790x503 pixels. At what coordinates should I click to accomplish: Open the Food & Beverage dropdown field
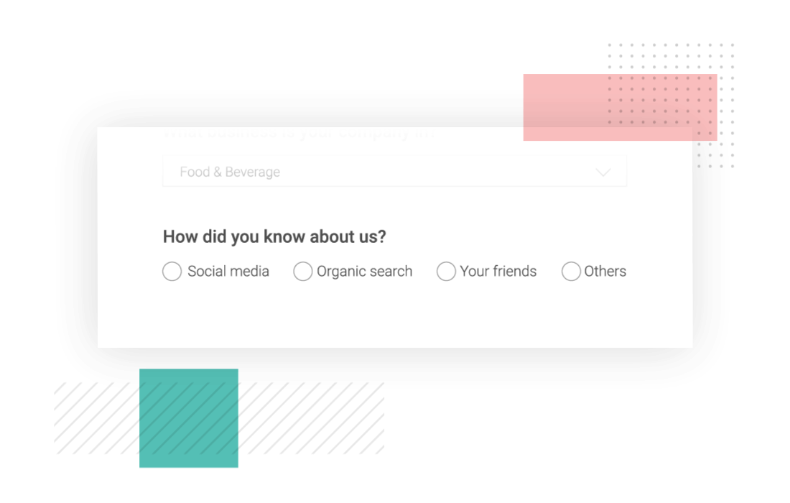(394, 171)
